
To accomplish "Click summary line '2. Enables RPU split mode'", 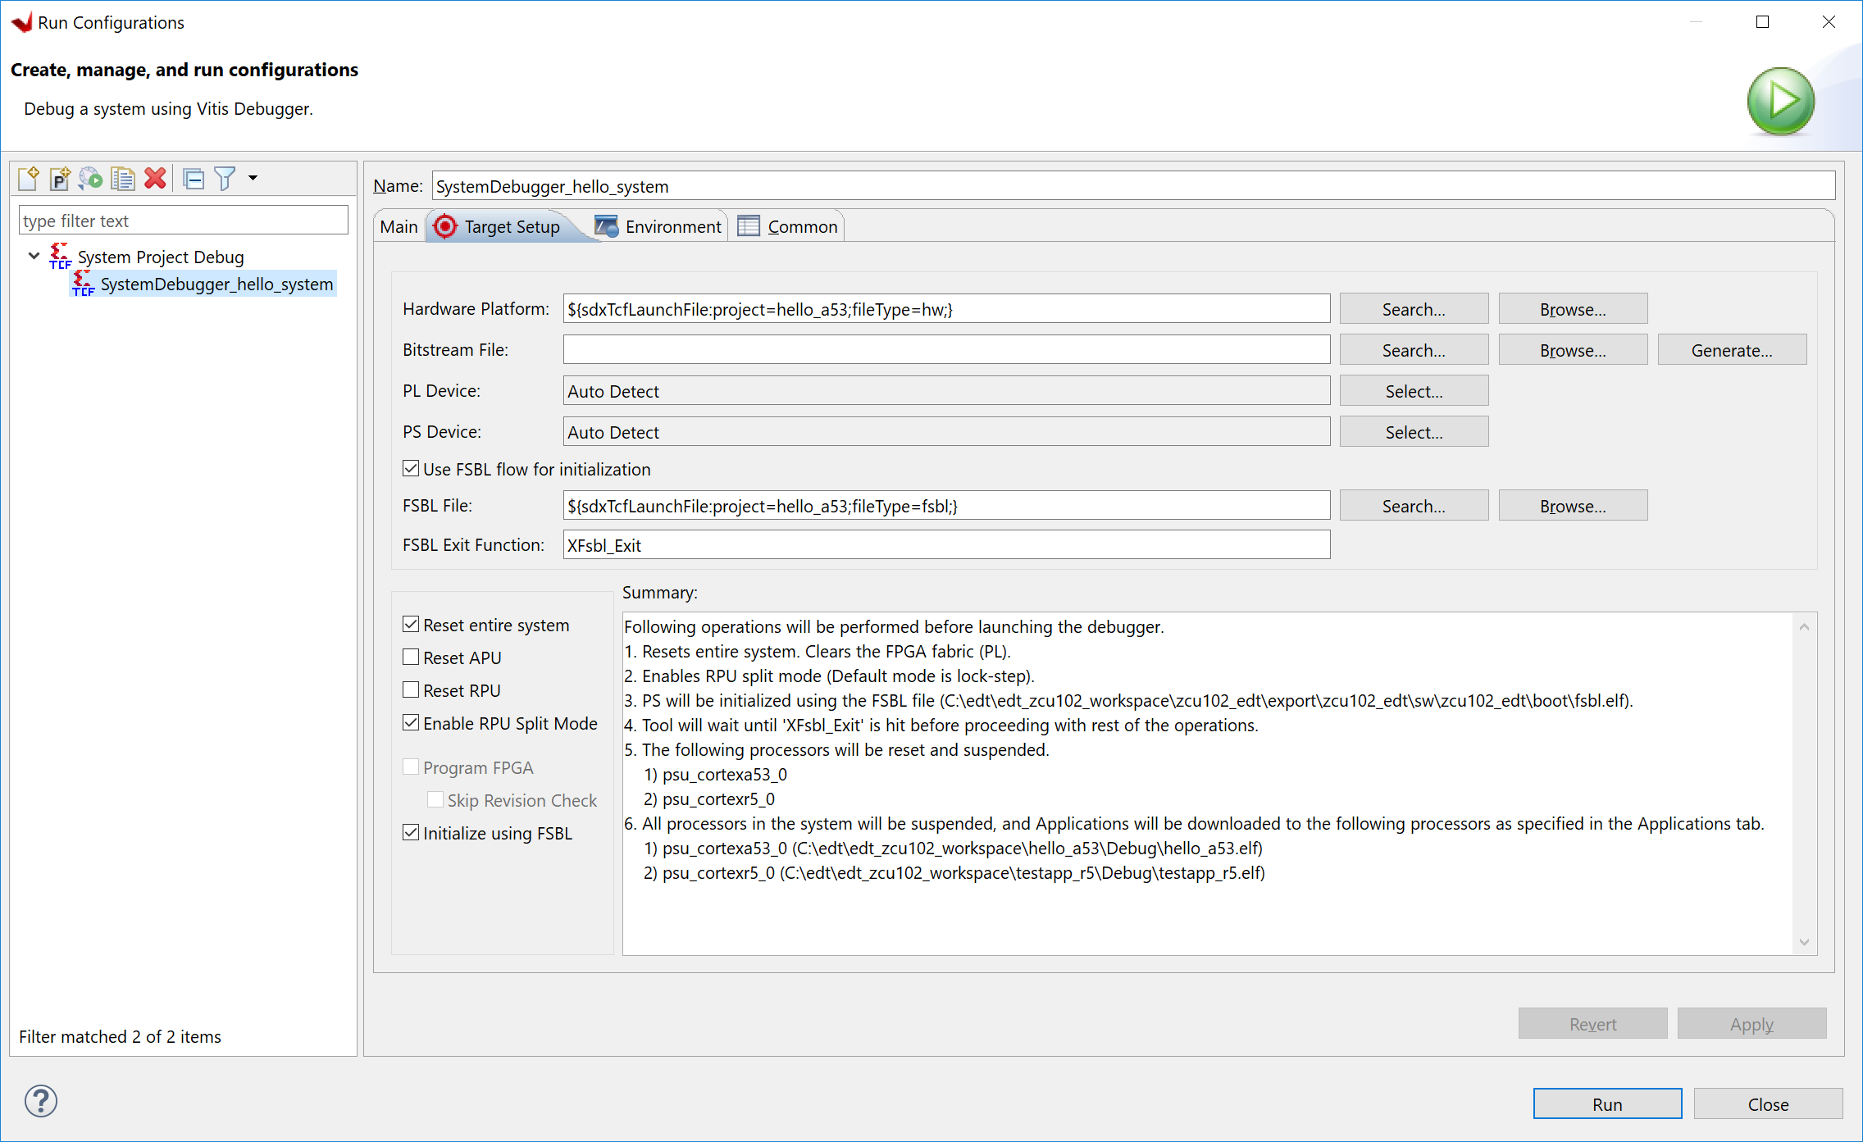I will pyautogui.click(x=829, y=676).
